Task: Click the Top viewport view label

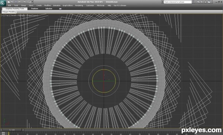Action: 7,15
